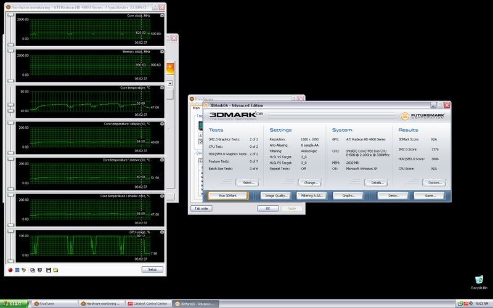Screen dimensions: 493x308
Task: Click the Windows Start button
Action: [x=14, y=304]
